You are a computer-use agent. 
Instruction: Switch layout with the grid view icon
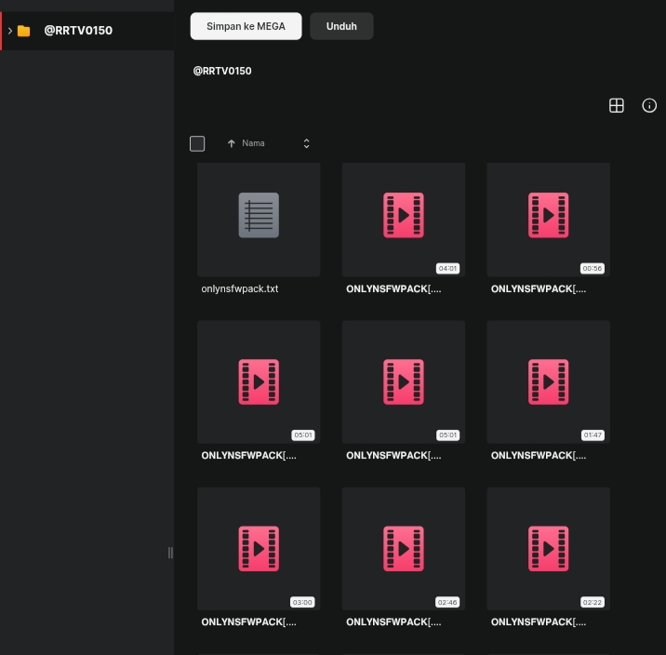tap(617, 105)
